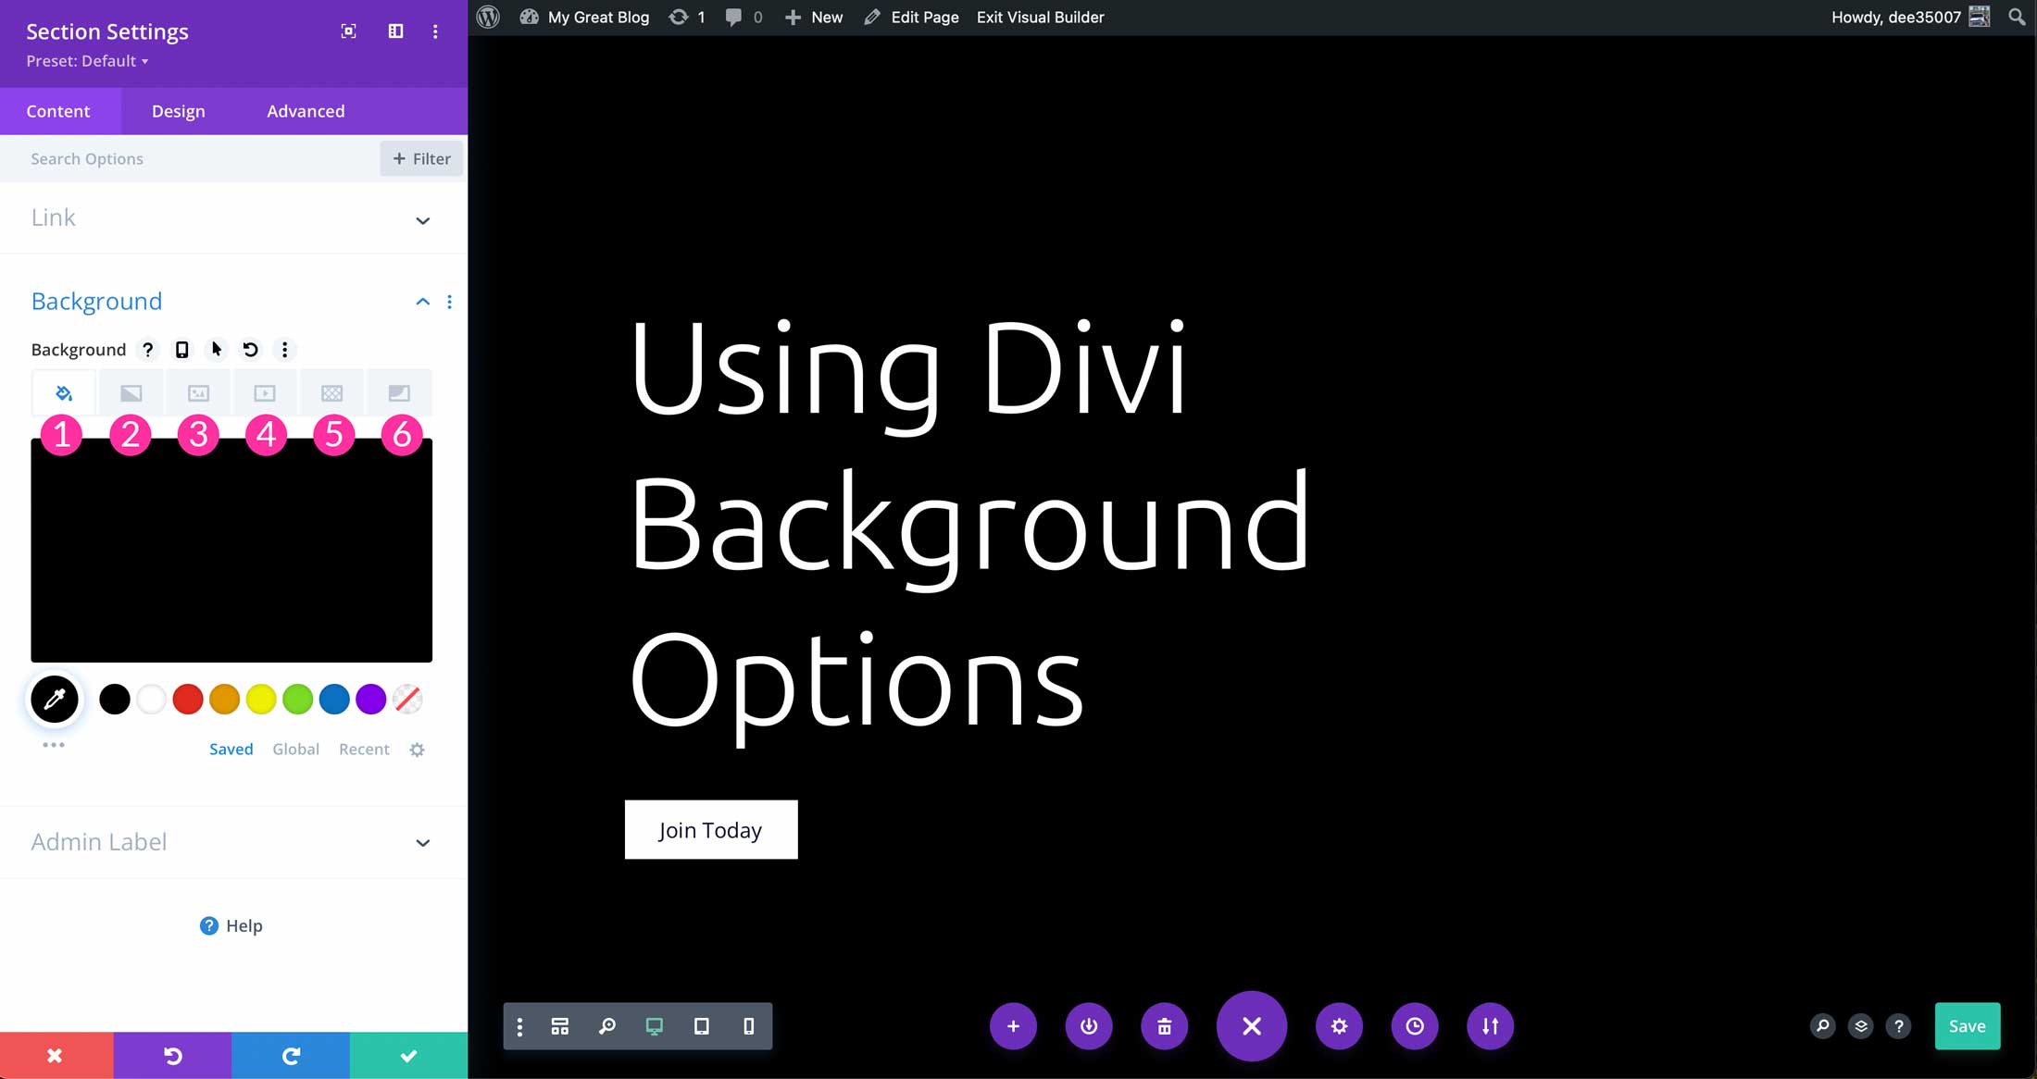Click the responsive desktop preview icon
Viewport: 2037px width, 1079px height.
tap(654, 1026)
